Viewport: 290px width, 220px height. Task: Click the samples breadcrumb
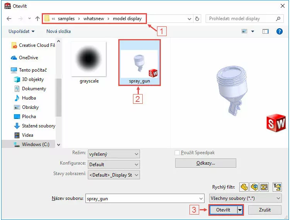pyautogui.click(x=66, y=19)
